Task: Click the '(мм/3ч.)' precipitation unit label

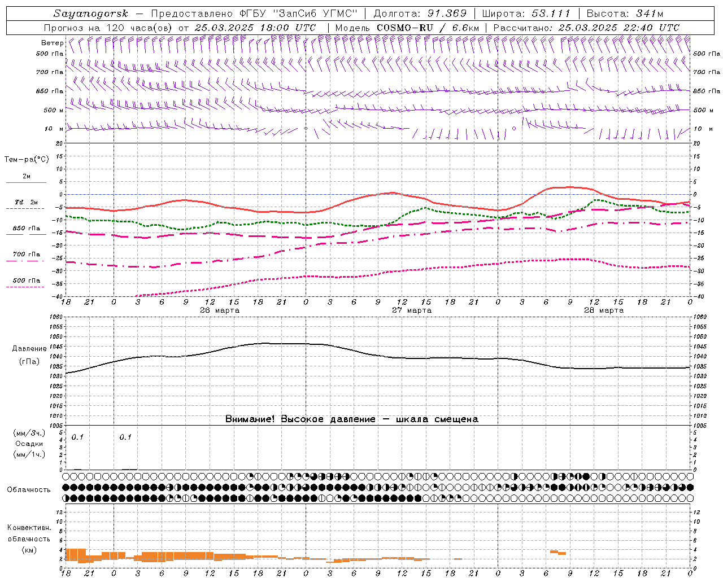Action: point(29,433)
